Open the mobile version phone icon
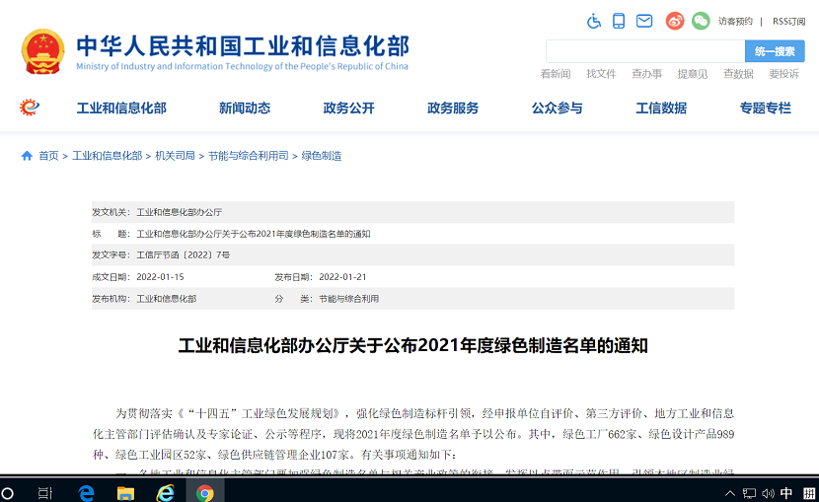The image size is (819, 502). (x=619, y=21)
